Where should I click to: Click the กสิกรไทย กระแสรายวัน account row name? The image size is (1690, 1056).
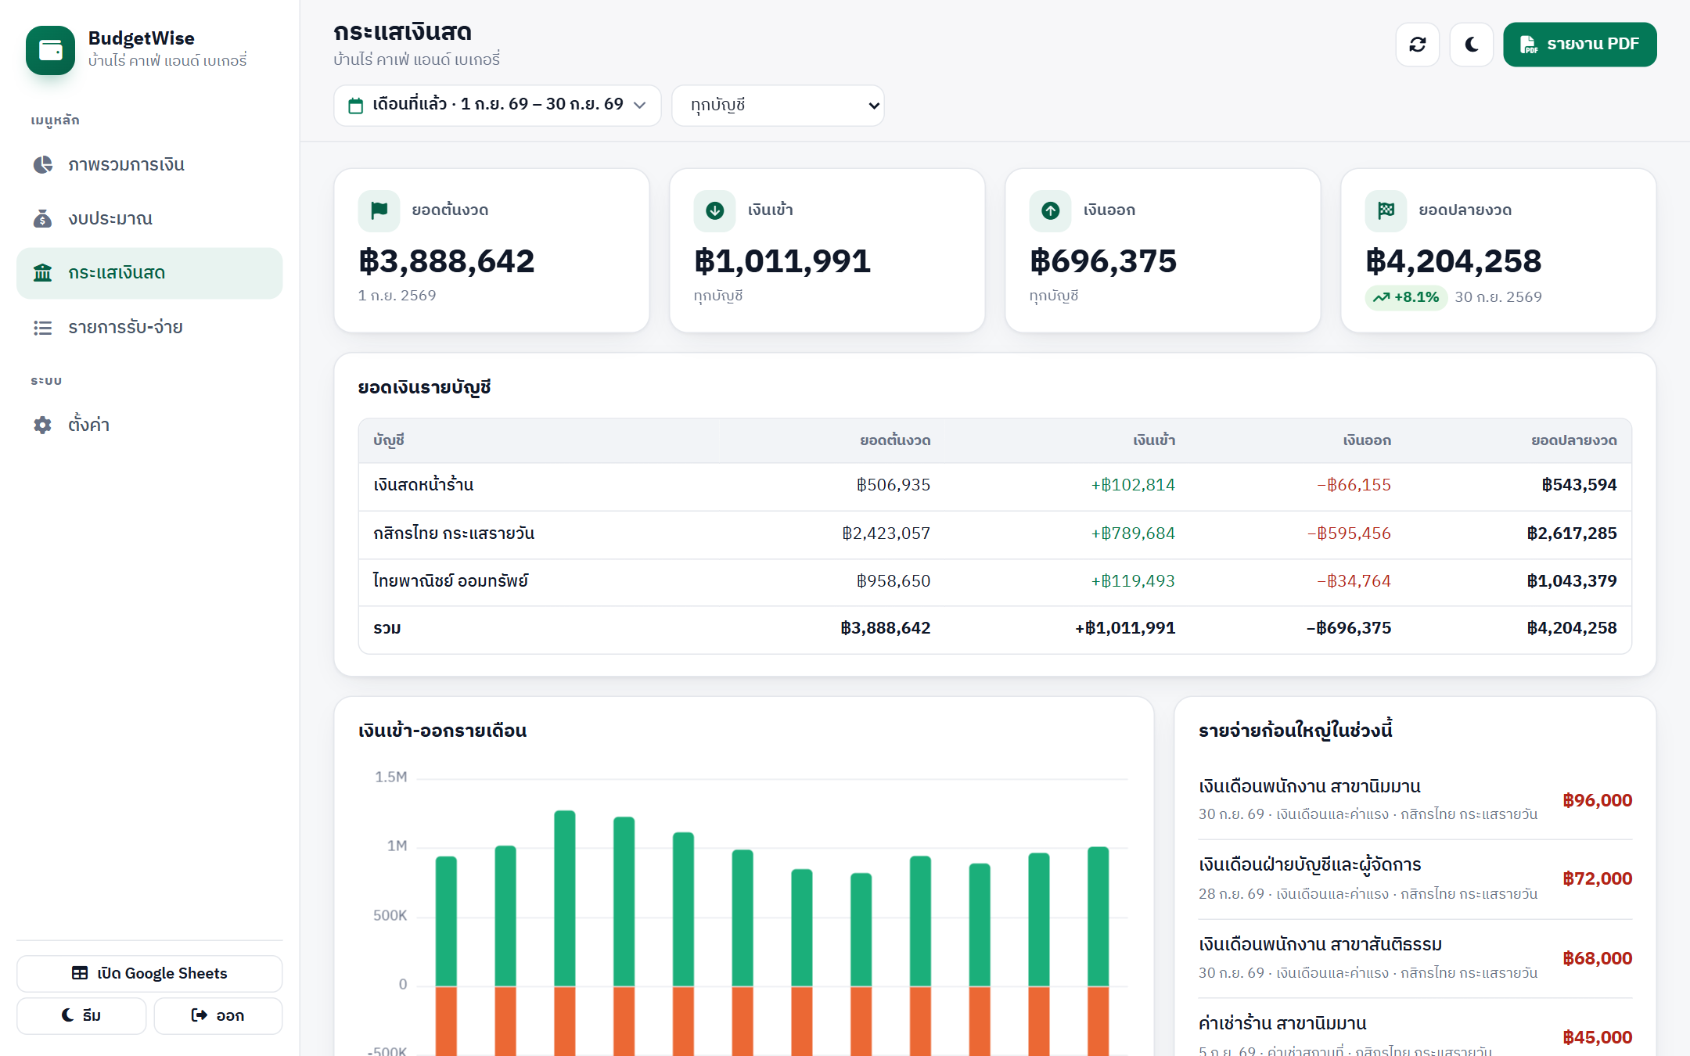click(x=454, y=533)
